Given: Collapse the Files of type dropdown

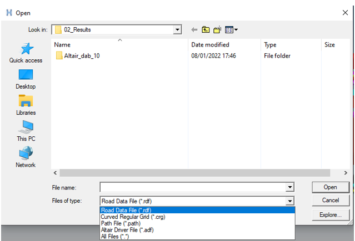Looking at the screenshot, I should coord(289,201).
